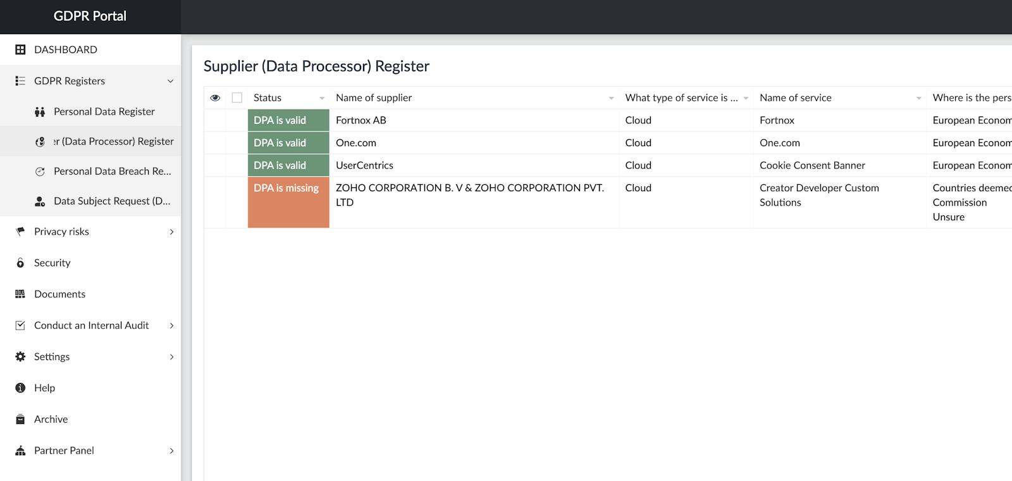Click the Archive box icon
Image resolution: width=1012 pixels, height=481 pixels.
pyautogui.click(x=20, y=419)
